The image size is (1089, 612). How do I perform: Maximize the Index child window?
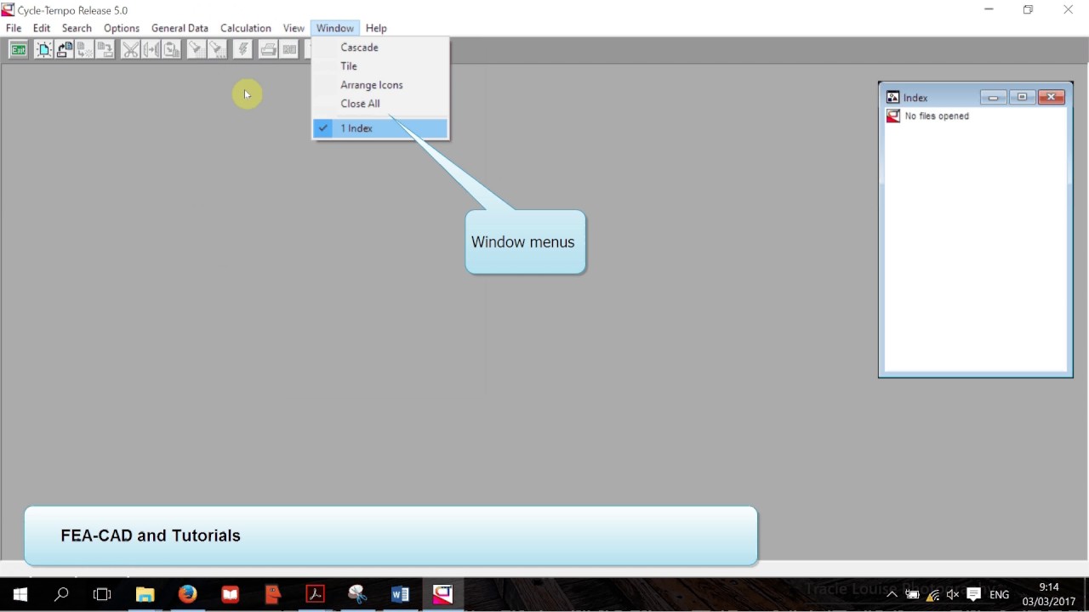pyautogui.click(x=1022, y=97)
